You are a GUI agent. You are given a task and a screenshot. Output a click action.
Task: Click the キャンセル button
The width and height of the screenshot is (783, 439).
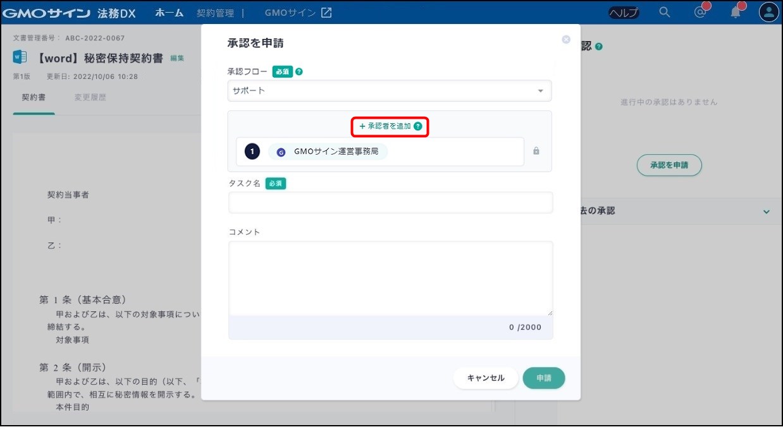(486, 378)
